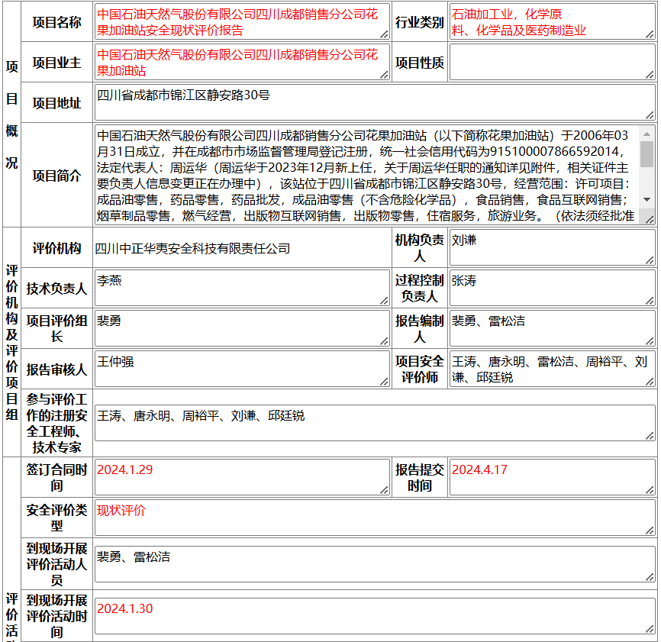Click the 过程控制负责人 field with 张涛
Screen dimensions: 661x642
[553, 289]
